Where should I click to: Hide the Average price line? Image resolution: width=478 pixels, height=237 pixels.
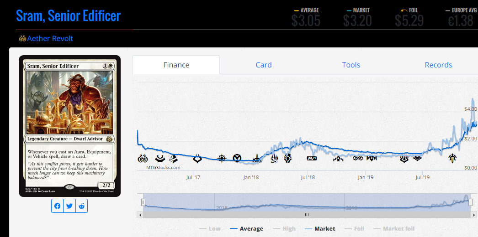pos(247,228)
